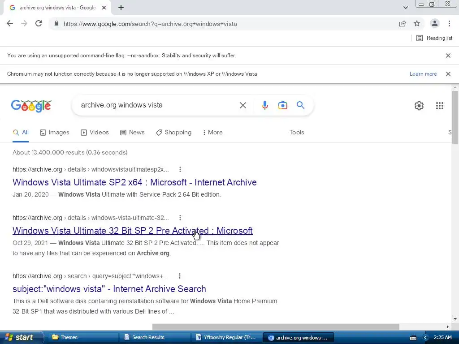
Task: Clear the search box text
Action: click(242, 105)
